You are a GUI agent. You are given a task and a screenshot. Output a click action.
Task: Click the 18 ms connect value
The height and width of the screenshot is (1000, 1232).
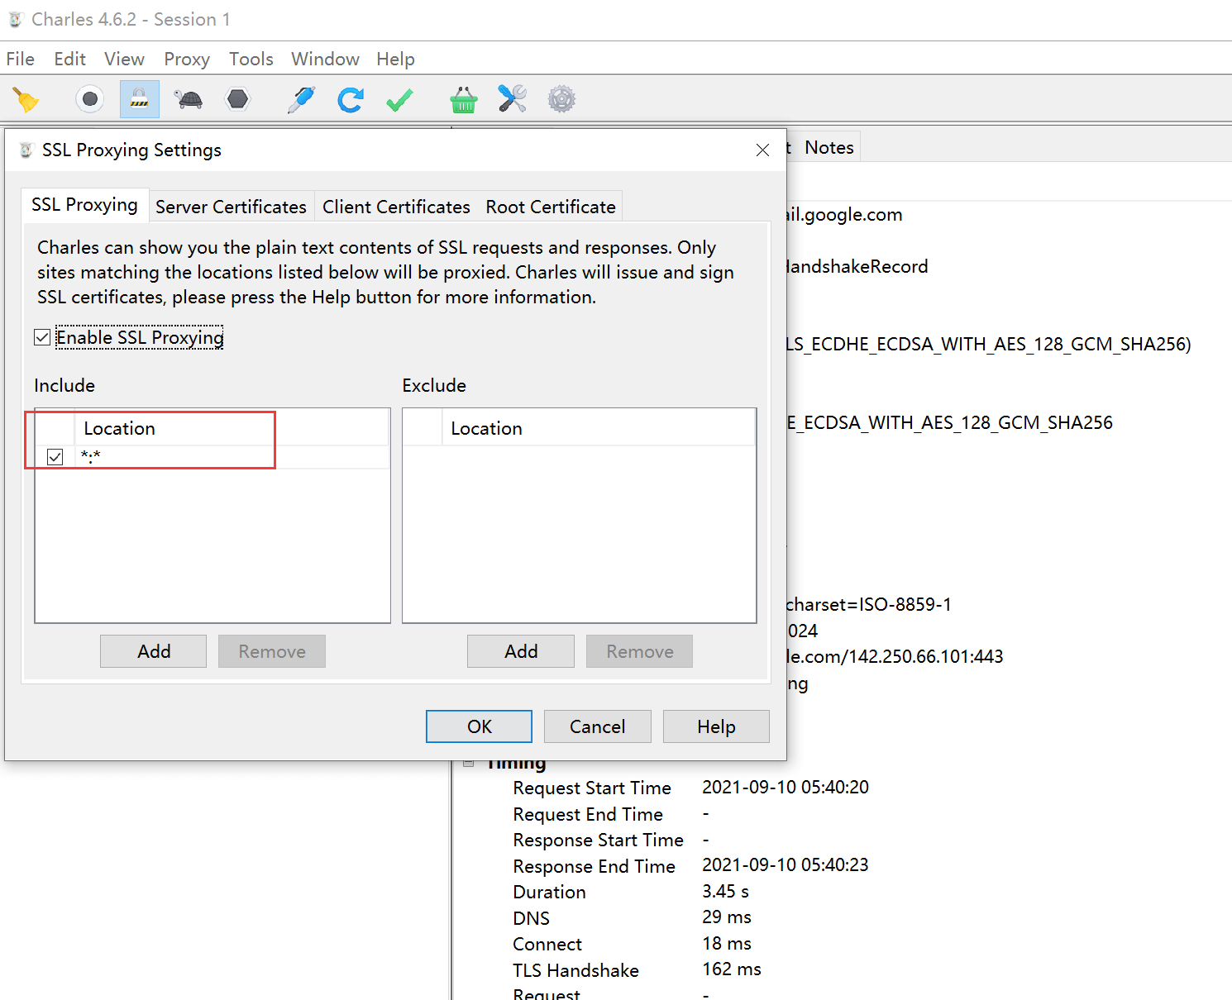coord(727,943)
